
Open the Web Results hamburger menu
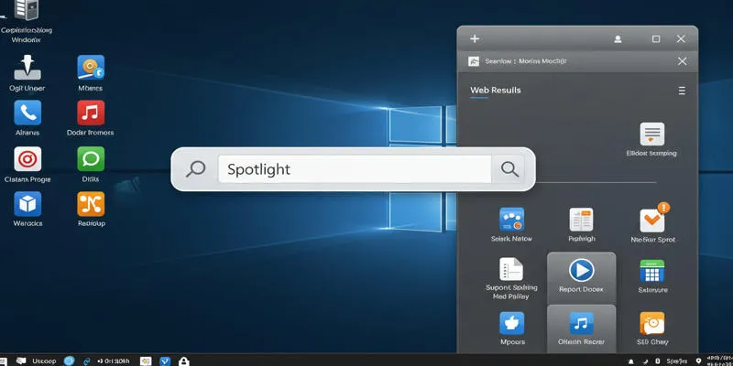point(682,91)
